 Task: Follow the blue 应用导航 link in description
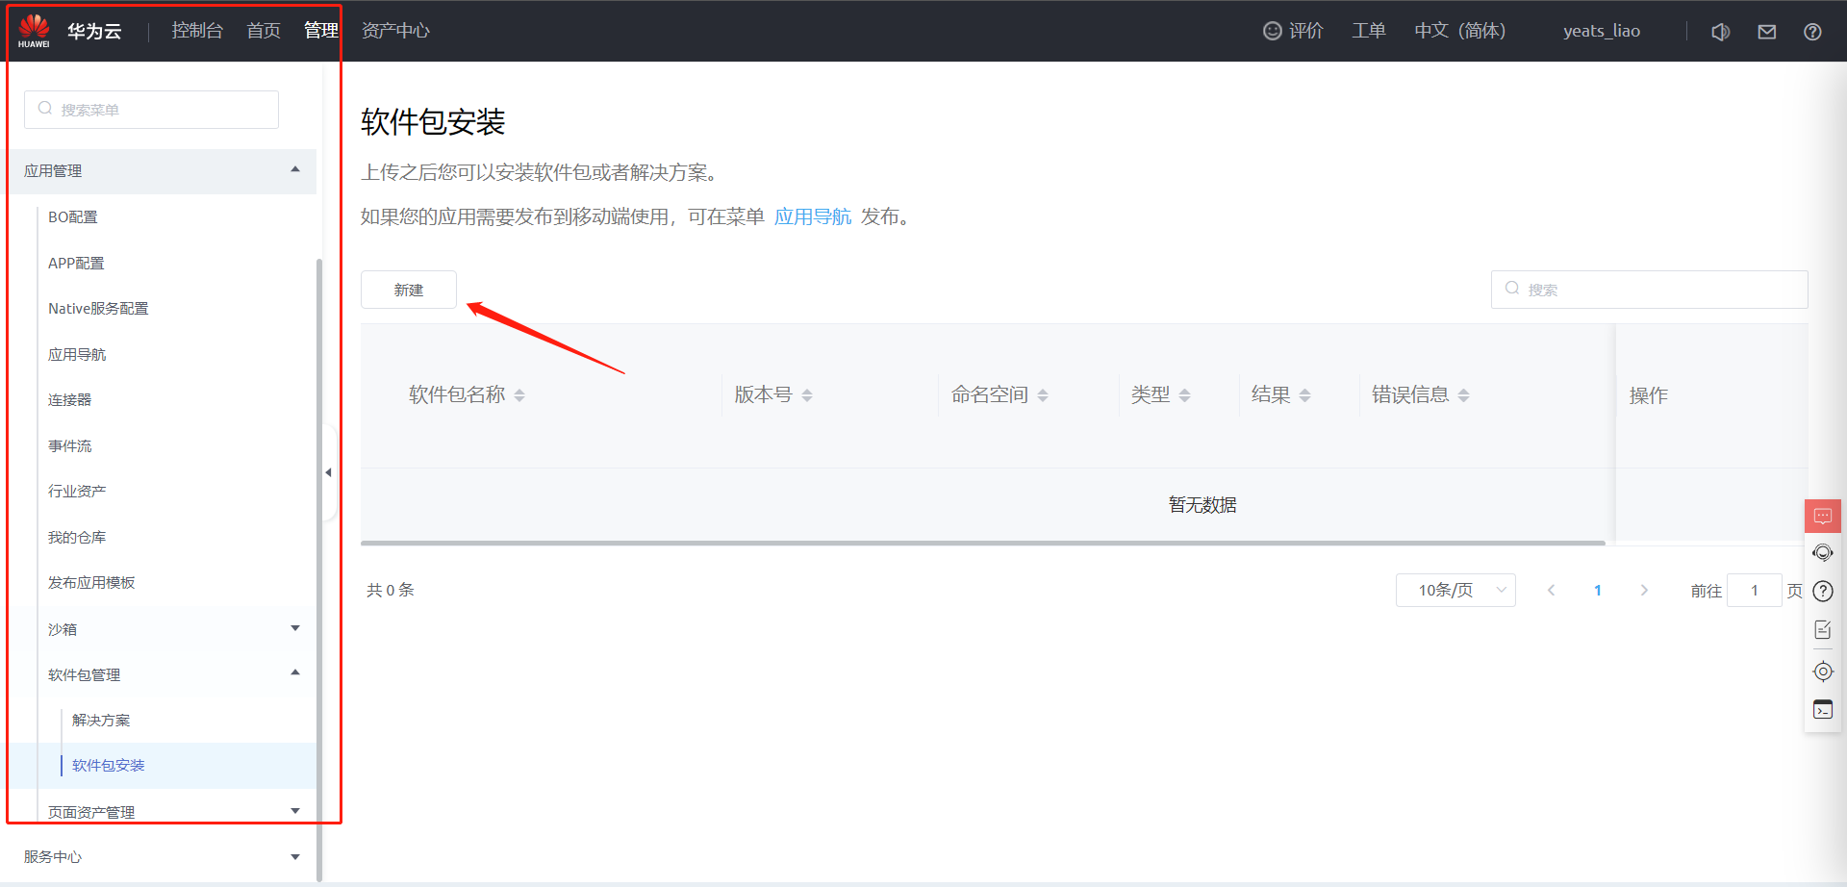(813, 217)
